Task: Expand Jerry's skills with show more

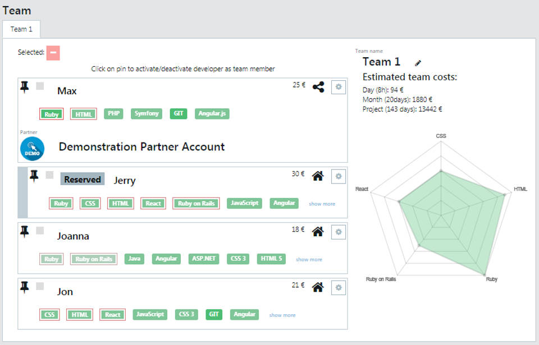Action: (322, 204)
